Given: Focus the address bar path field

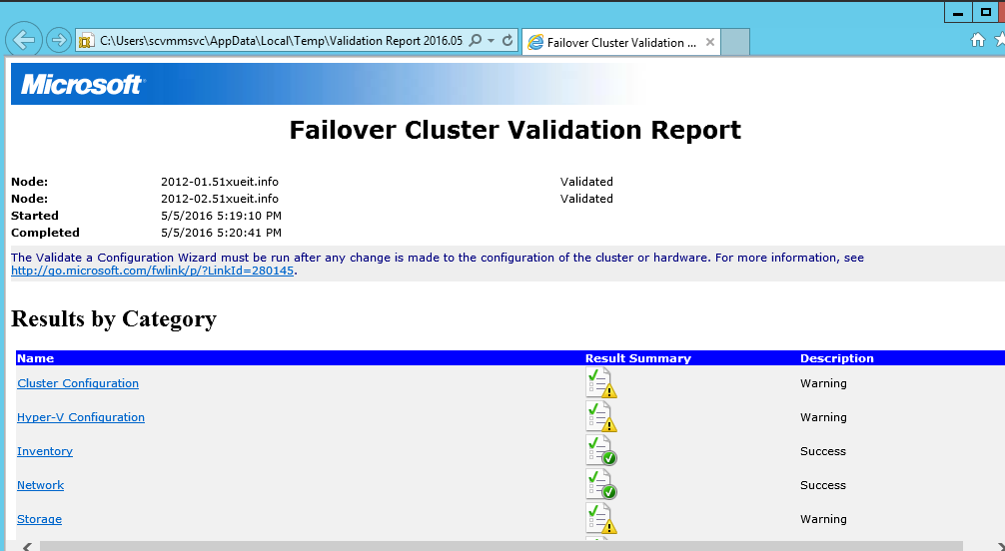Looking at the screenshot, I should [x=281, y=41].
